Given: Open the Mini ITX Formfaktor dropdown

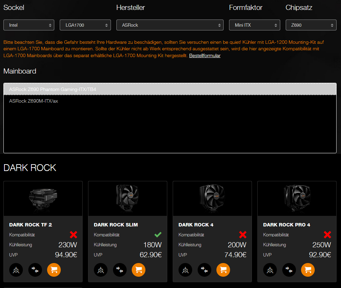Looking at the screenshot, I should 254,25.
